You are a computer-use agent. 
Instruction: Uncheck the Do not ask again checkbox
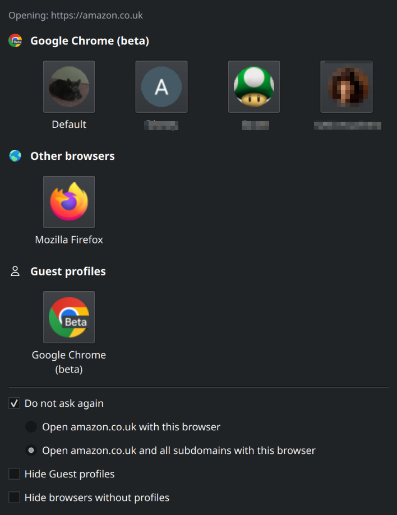pyautogui.click(x=13, y=403)
